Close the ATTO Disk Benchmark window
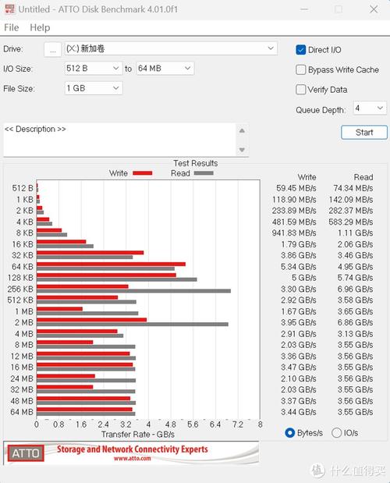Image resolution: width=390 pixels, height=483 pixels. 374,9
